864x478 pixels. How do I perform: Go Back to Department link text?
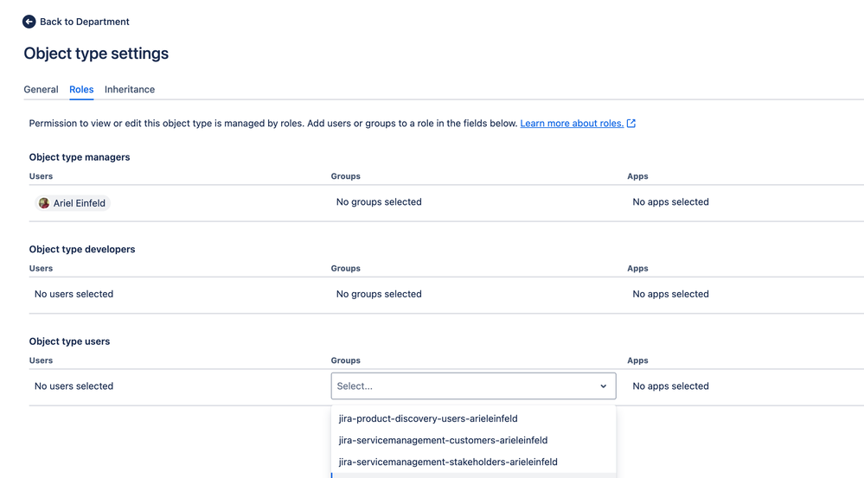84,22
